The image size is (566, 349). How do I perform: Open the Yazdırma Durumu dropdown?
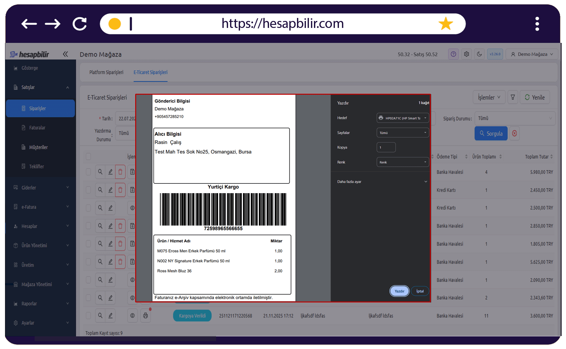[x=126, y=133]
